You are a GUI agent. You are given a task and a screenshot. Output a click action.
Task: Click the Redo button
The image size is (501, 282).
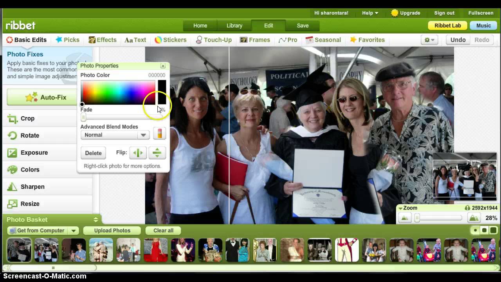[482, 40]
